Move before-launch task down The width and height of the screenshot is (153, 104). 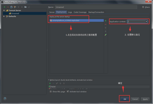64,83
